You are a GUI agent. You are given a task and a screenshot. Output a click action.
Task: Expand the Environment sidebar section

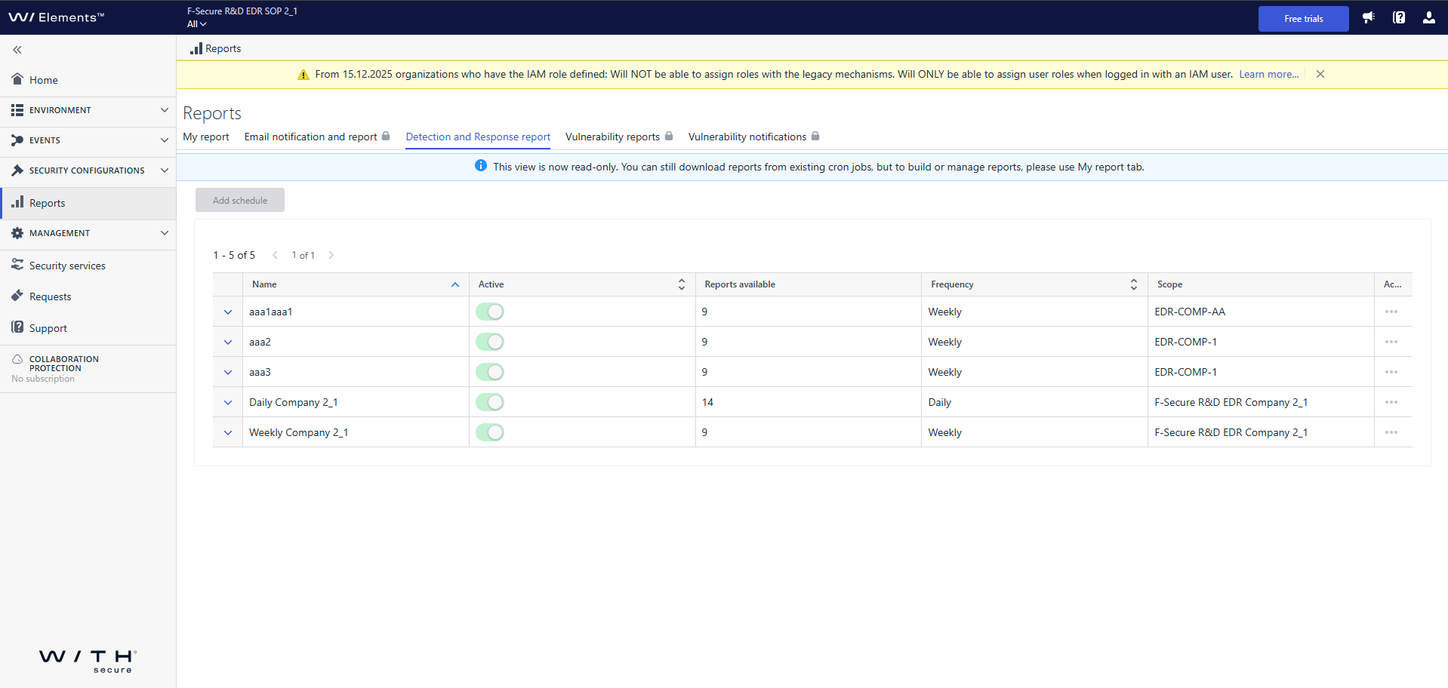[88, 110]
